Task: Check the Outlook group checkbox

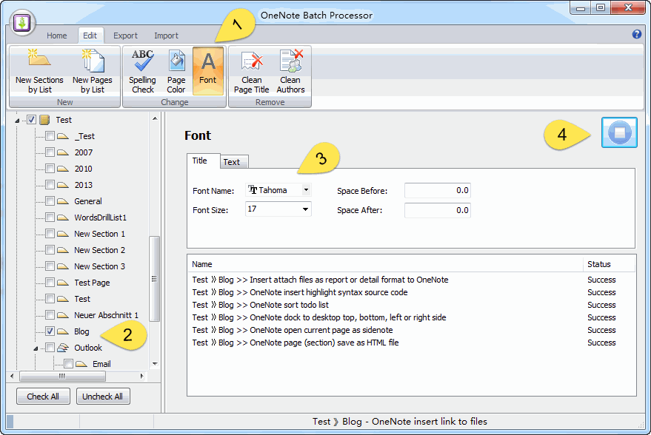Action: [50, 348]
